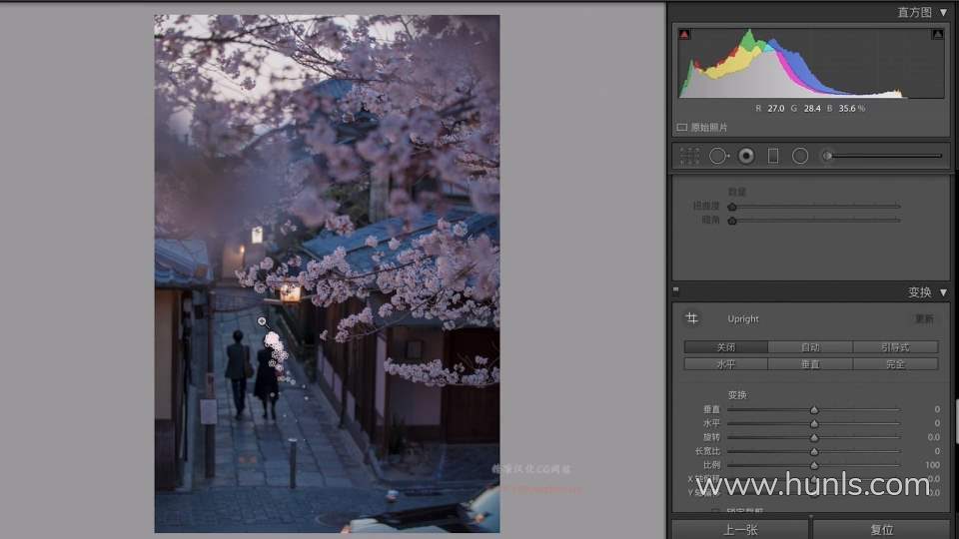Viewport: 959px width, 539px height.
Task: Enable the 原始照片 checkbox
Action: click(682, 127)
